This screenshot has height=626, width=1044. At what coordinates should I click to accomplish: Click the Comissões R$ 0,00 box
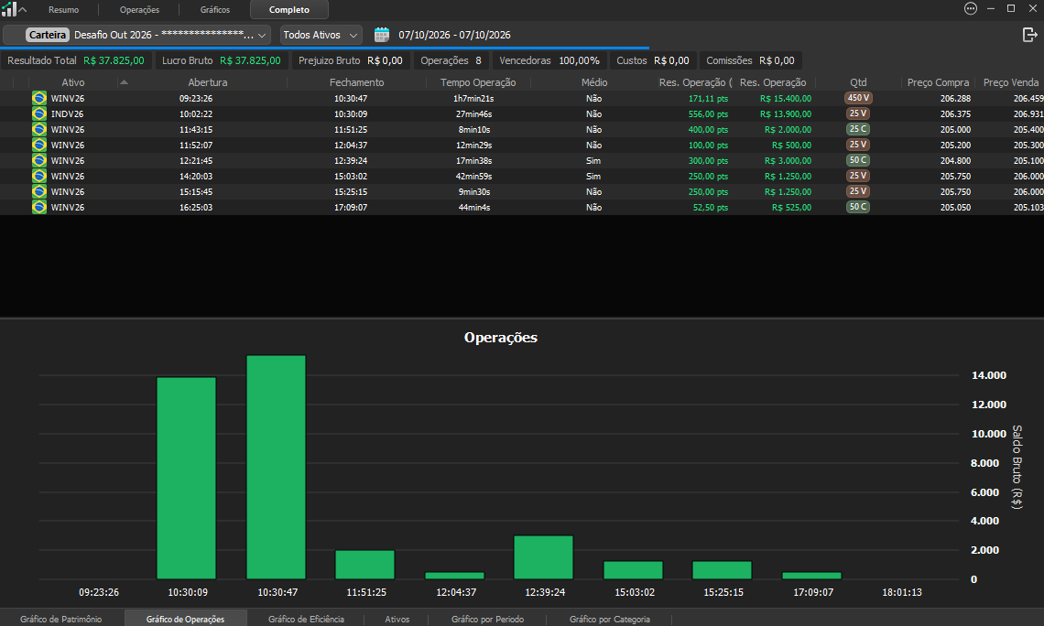(750, 60)
